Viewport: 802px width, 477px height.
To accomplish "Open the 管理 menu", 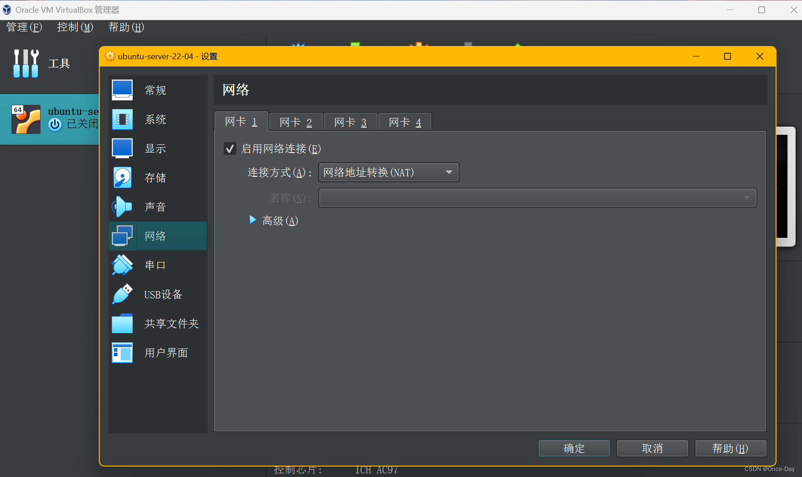I will coord(24,27).
